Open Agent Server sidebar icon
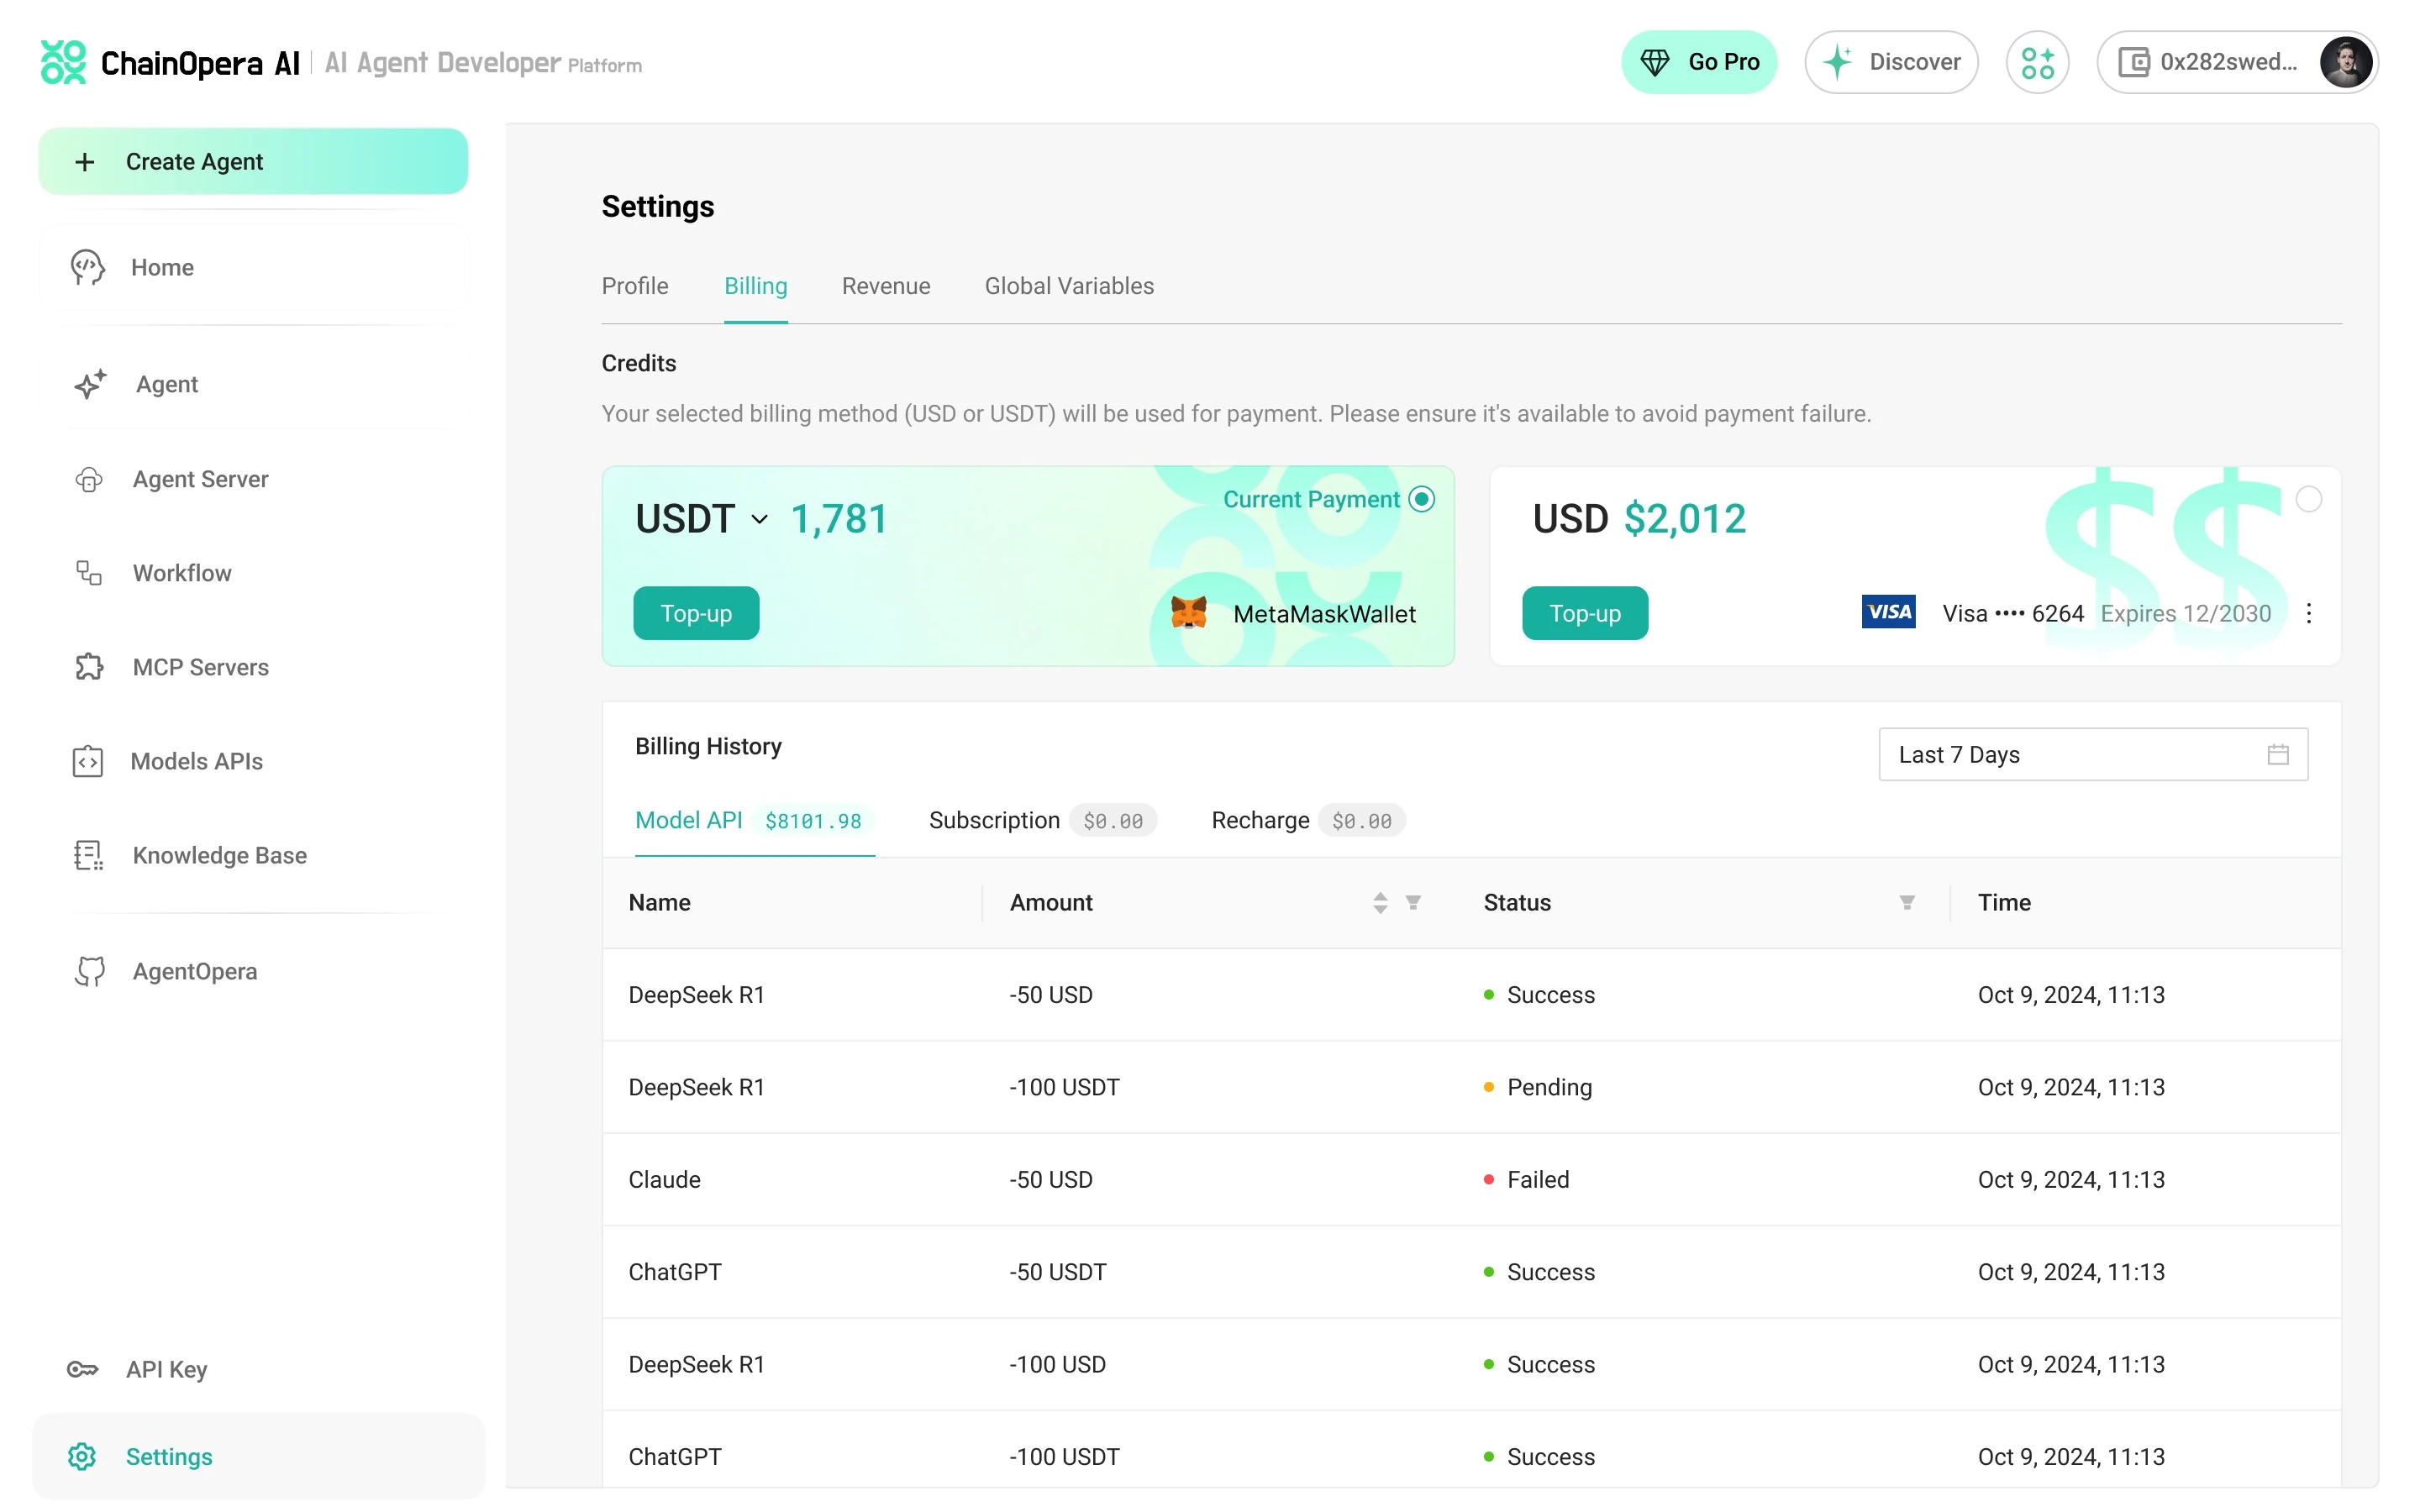This screenshot has width=2420, height=1512. [89, 479]
